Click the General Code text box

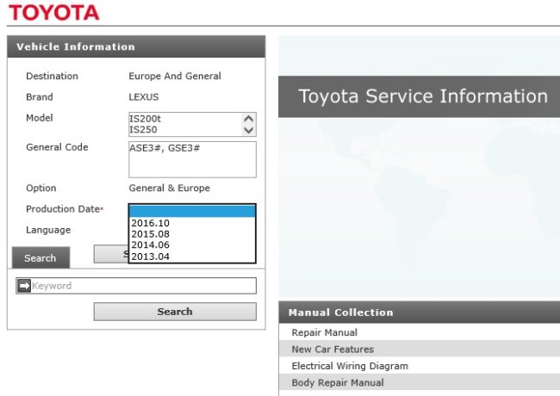pyautogui.click(x=192, y=159)
